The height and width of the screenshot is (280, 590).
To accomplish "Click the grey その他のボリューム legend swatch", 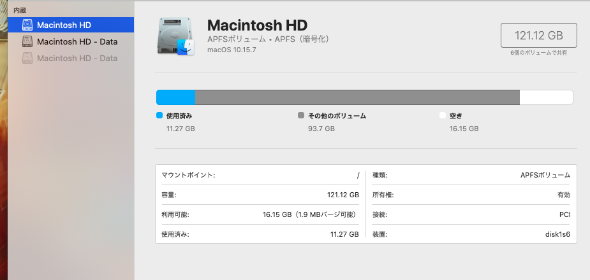I will click(300, 116).
